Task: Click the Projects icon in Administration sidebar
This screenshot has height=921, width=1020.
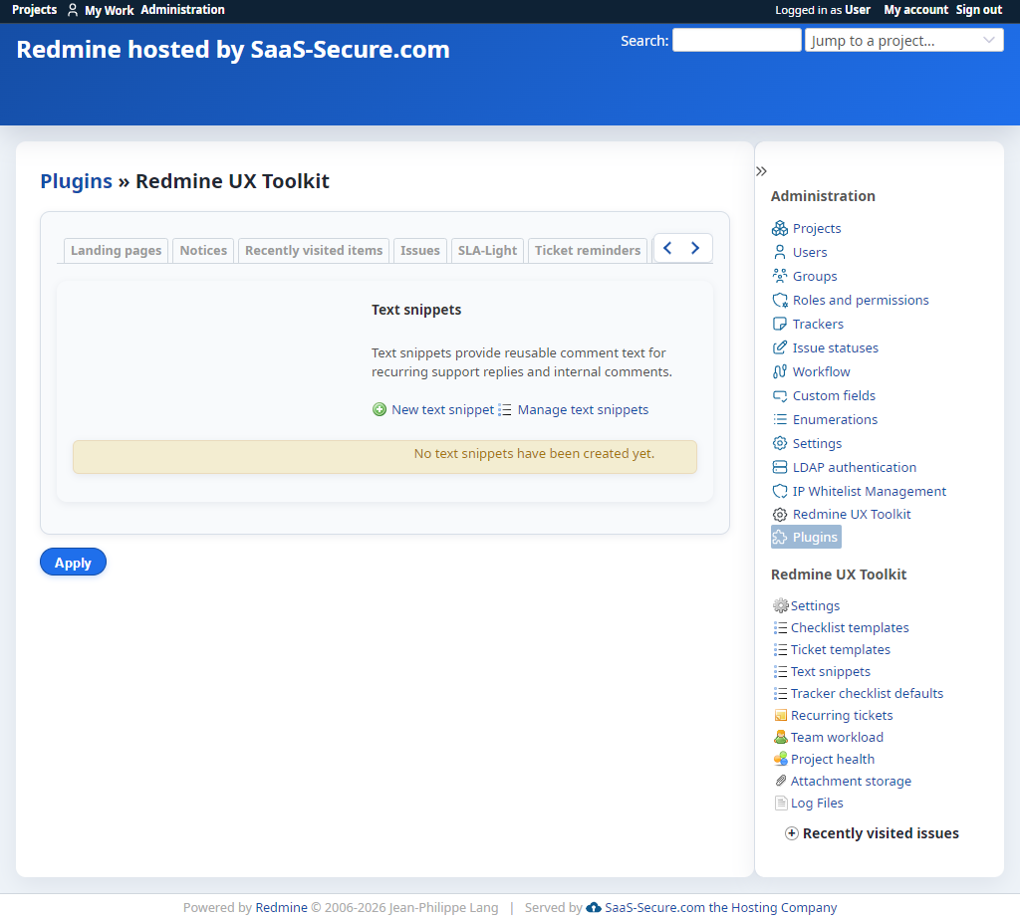Action: (x=779, y=228)
